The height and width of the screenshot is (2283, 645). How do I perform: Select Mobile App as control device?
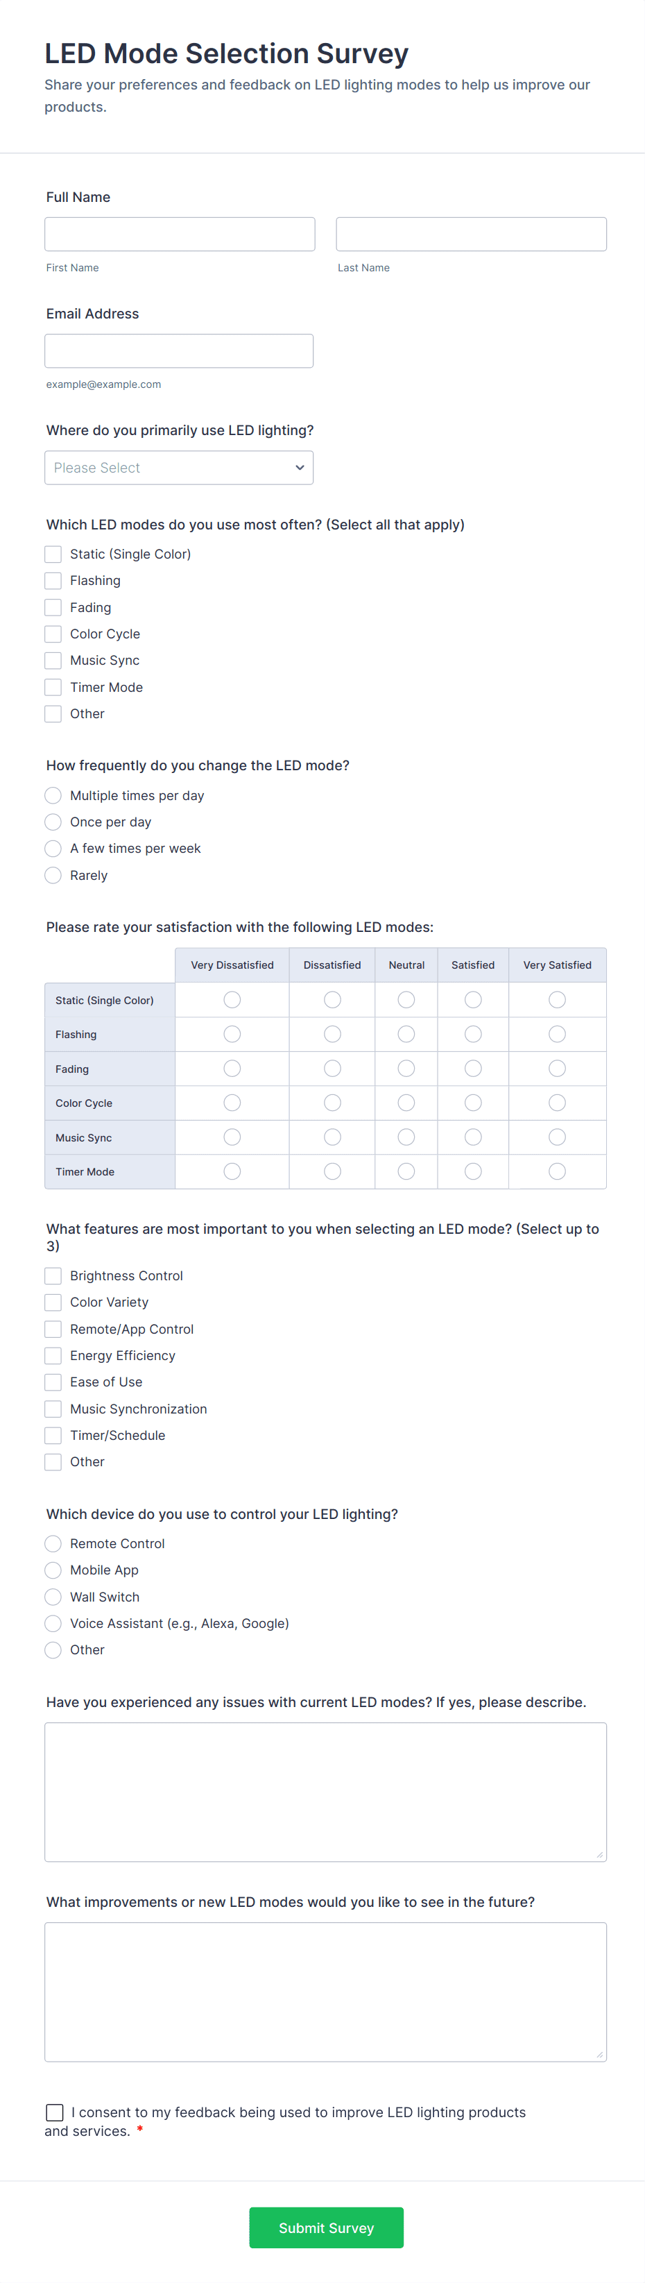[52, 1570]
